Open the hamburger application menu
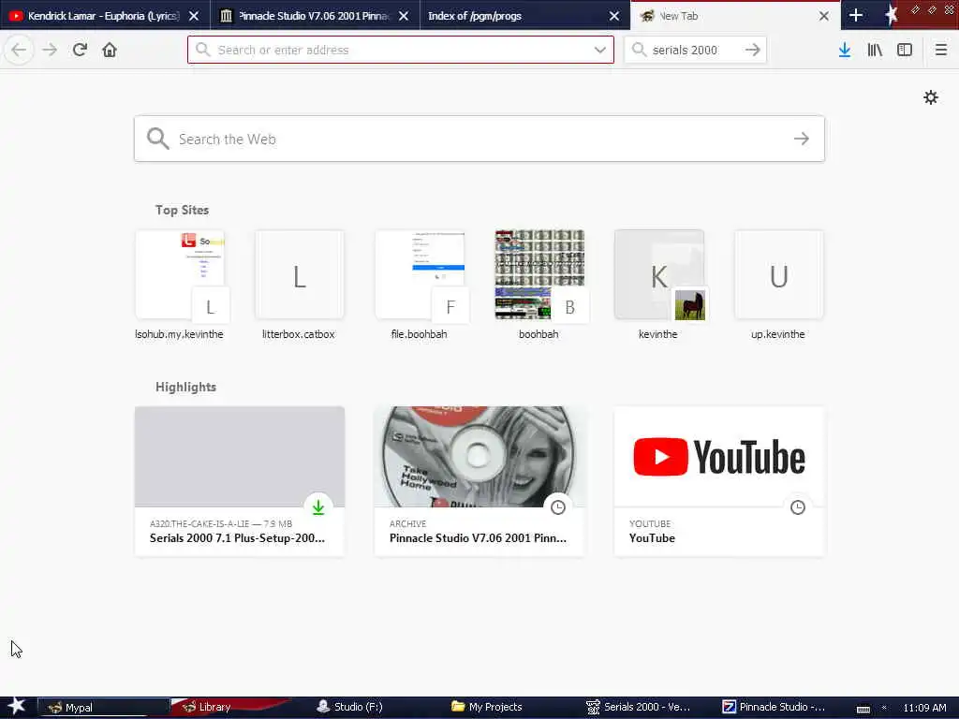959x719 pixels. [x=940, y=50]
